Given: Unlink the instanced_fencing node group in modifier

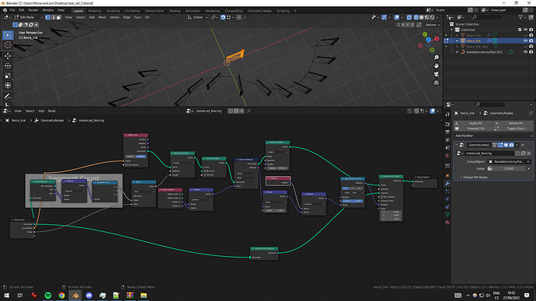Looking at the screenshot, I should tap(528, 154).
